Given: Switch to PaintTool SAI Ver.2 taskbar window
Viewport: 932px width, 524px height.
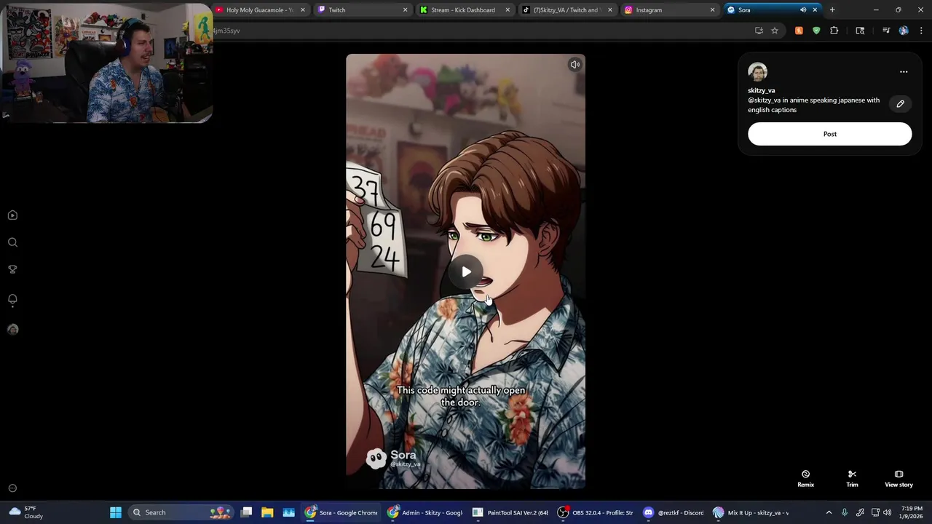Looking at the screenshot, I should pyautogui.click(x=510, y=512).
